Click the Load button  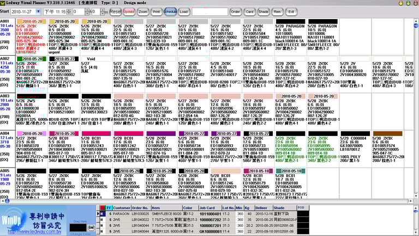coord(183,12)
